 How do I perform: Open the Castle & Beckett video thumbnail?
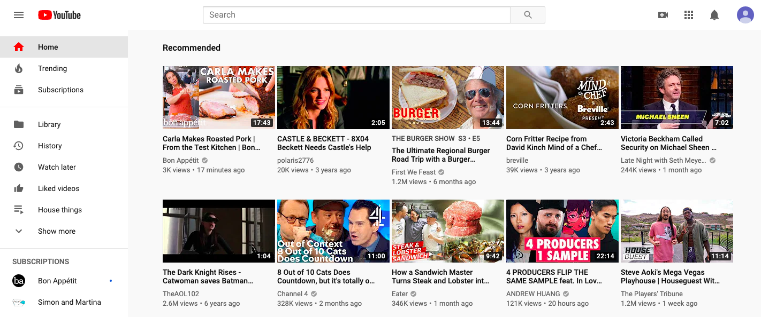tap(333, 98)
